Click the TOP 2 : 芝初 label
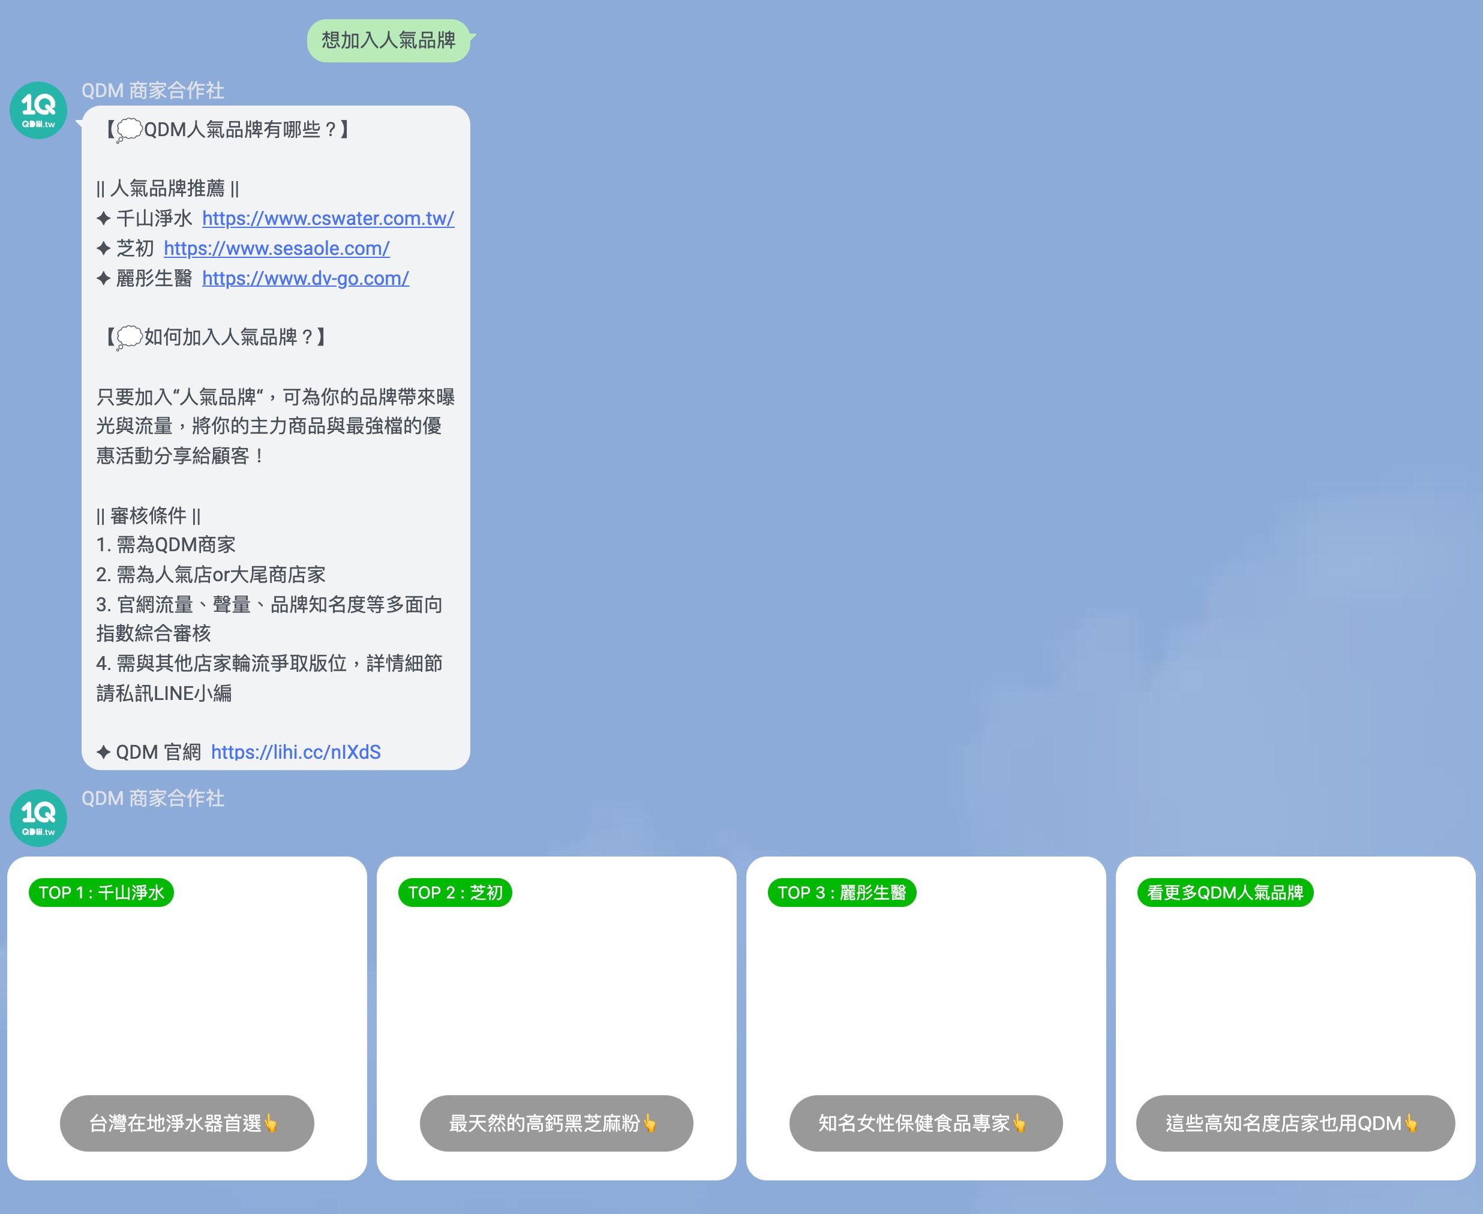This screenshot has width=1483, height=1214. coord(455,893)
